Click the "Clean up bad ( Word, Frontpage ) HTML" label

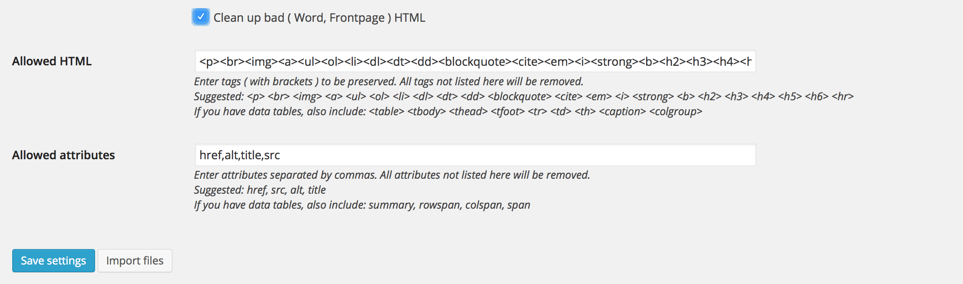(319, 18)
